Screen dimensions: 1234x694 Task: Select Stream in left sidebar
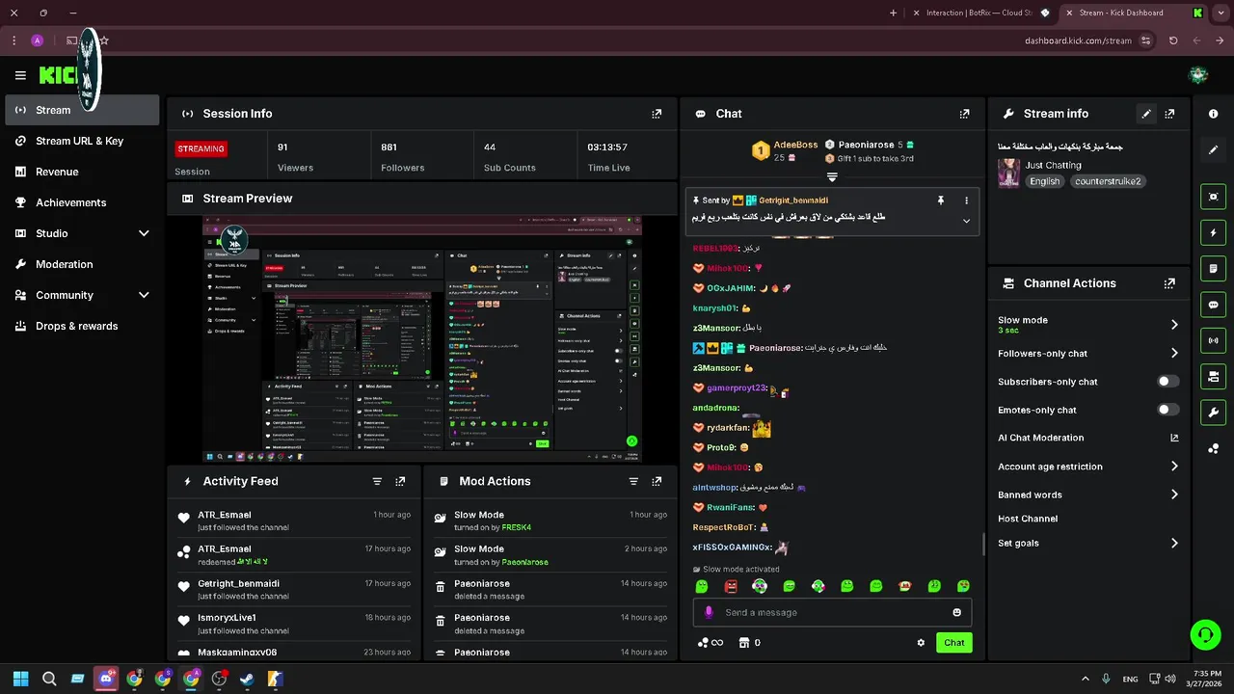pos(82,110)
